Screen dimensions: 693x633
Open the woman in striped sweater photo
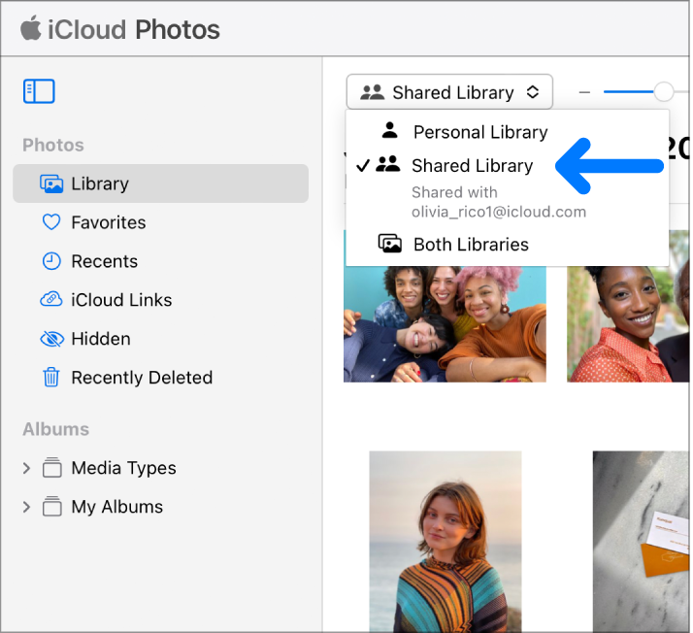[x=445, y=541]
